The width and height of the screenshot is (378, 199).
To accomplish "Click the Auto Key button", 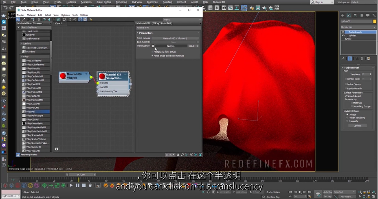I will [327, 192].
